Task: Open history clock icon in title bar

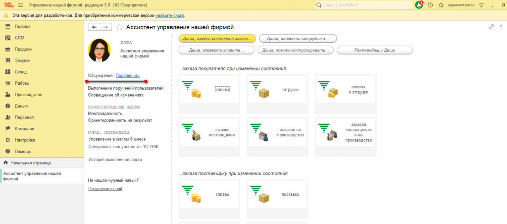Action: [430, 5]
